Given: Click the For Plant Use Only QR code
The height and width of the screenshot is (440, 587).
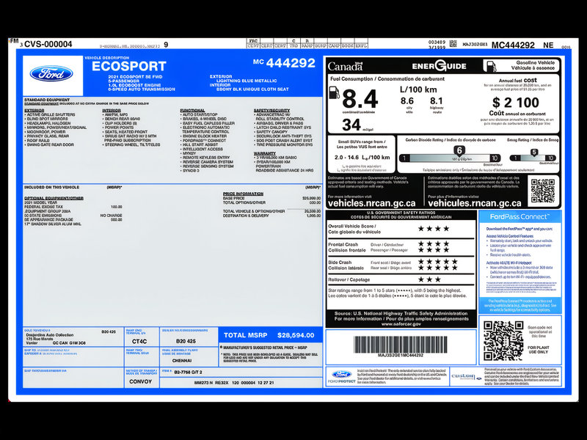Looking at the screenshot, I should tap(503, 340).
